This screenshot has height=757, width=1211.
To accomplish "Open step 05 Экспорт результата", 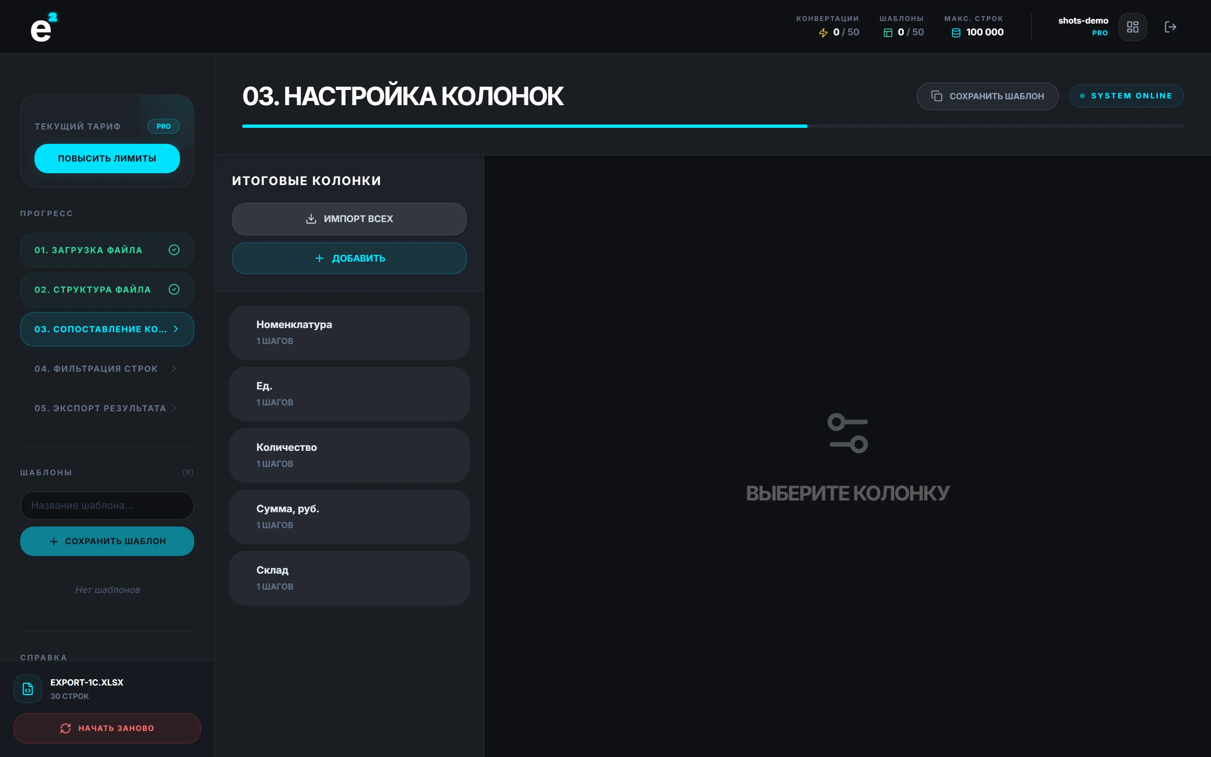I will click(107, 408).
